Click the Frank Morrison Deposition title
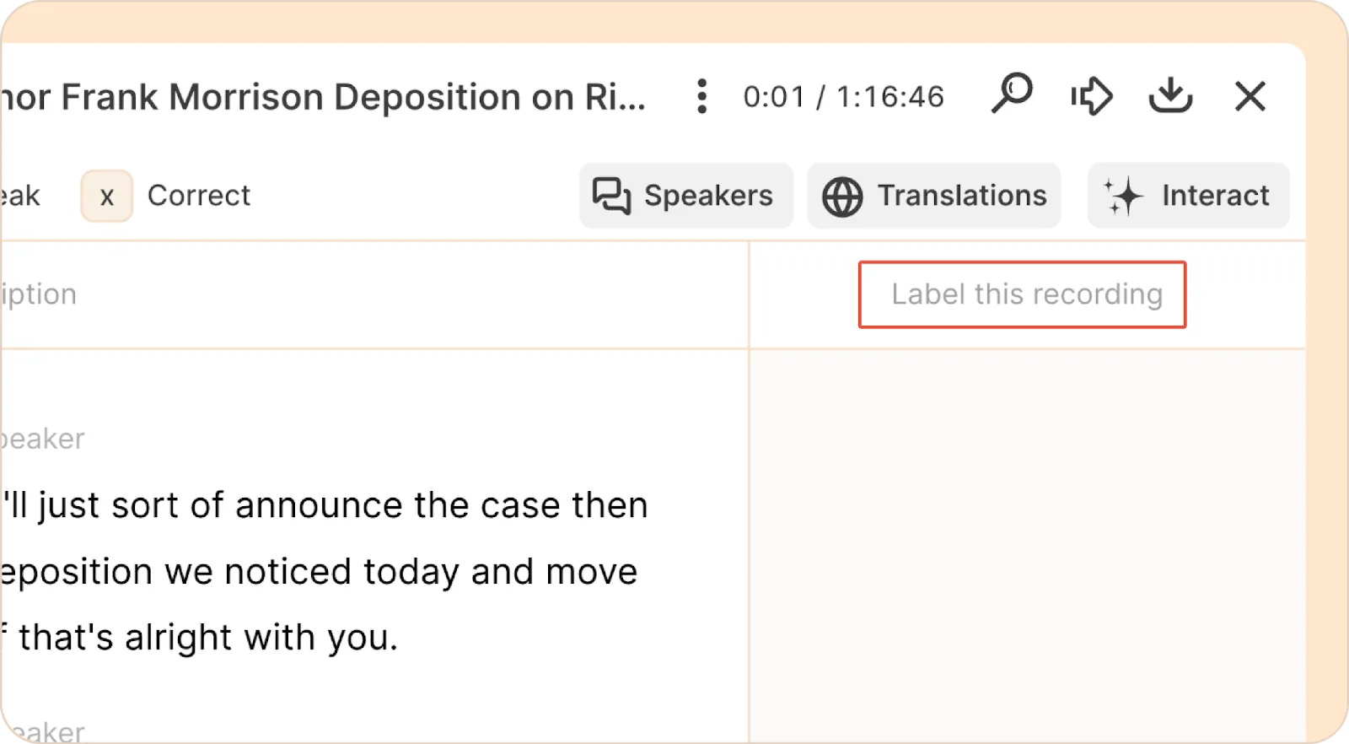The height and width of the screenshot is (744, 1349). pos(323,97)
